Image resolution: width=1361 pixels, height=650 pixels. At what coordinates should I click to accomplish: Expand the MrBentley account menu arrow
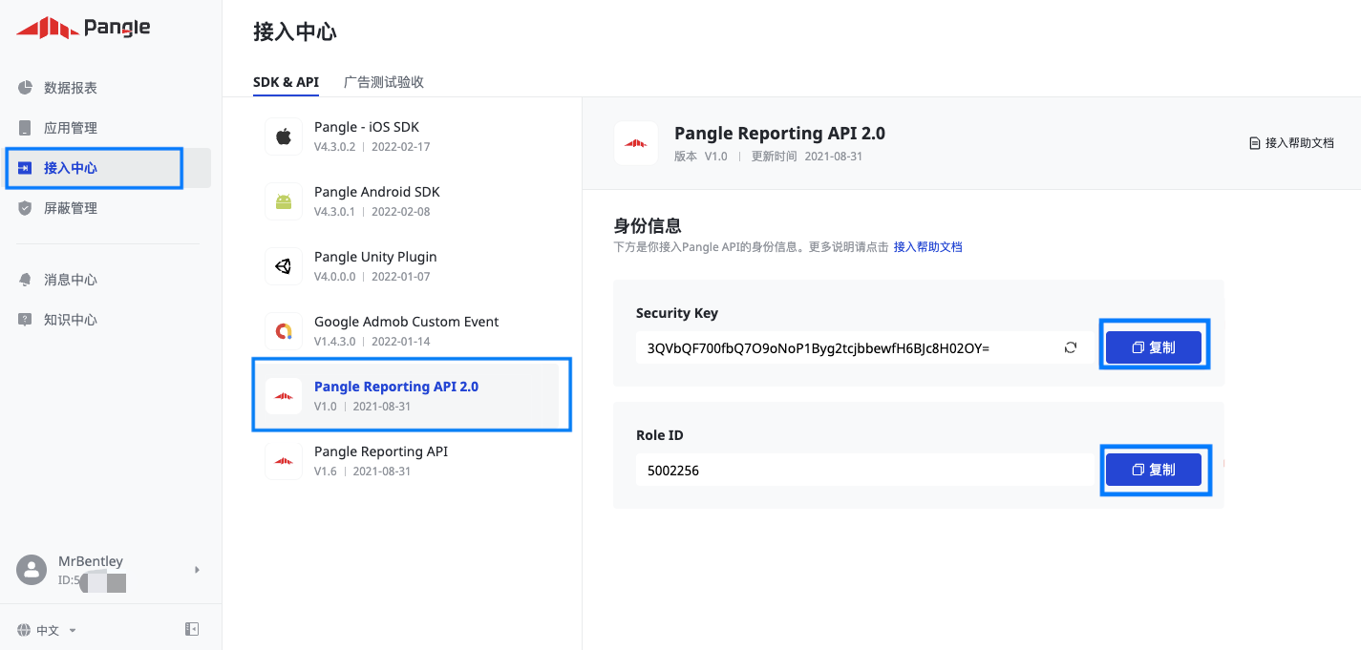pos(197,570)
